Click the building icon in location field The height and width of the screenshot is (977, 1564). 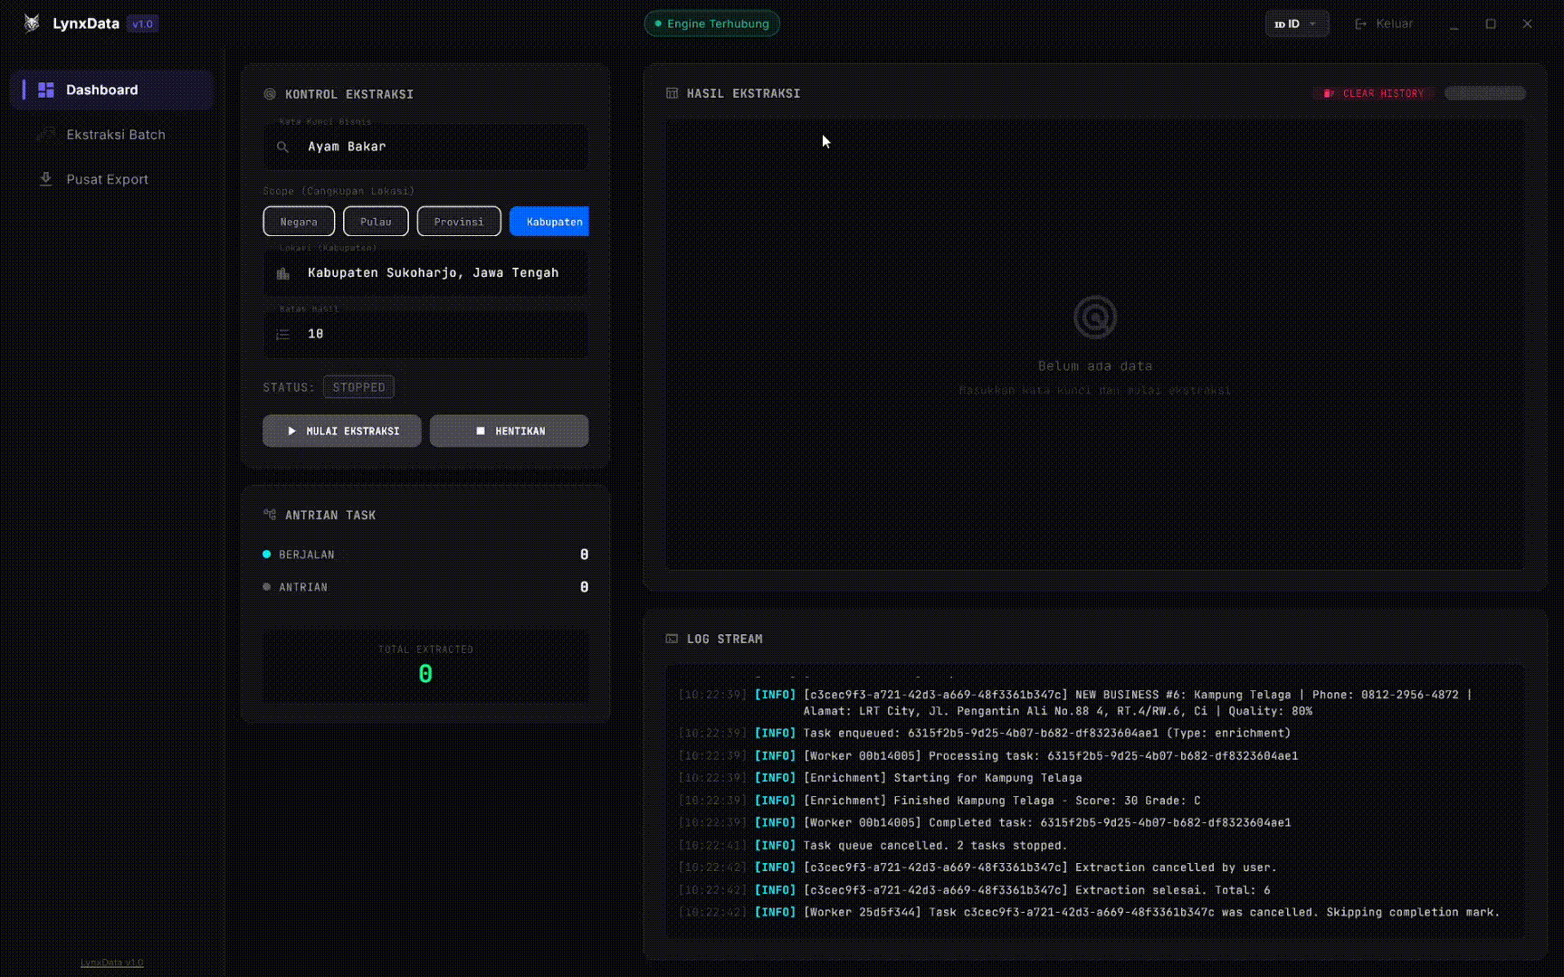[282, 273]
